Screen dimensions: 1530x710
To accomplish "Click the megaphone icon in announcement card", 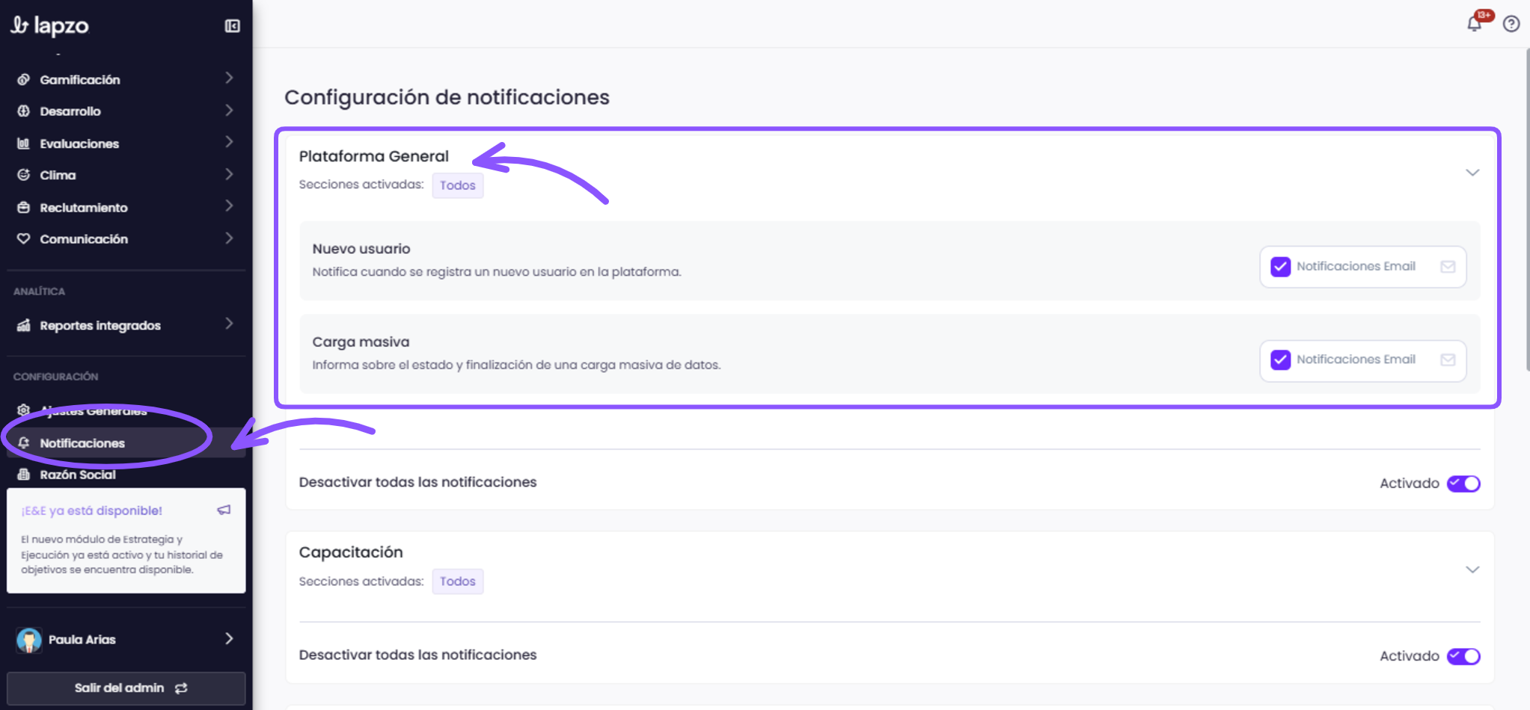I will point(224,510).
